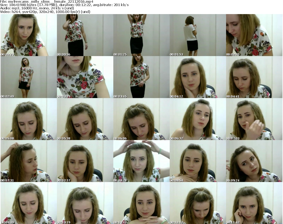The width and height of the screenshot is (283, 224).
Task: Select the thumbnail timestamped 00:09:49
Action: pos(29,203)
